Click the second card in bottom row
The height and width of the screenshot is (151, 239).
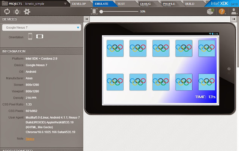138,82
